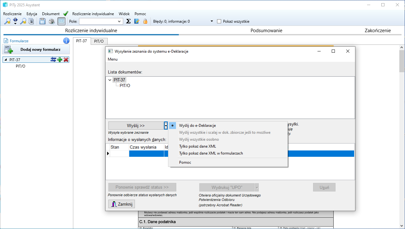The image size is (405, 229).
Task: Click the green plus icon on PIT-37 row
Action: [x=60, y=60]
